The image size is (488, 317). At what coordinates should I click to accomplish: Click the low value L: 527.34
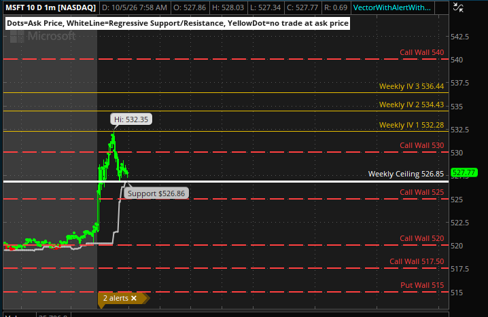[266, 7]
